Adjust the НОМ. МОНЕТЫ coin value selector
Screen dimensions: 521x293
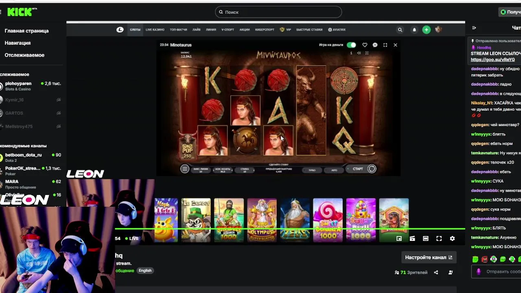point(223,170)
